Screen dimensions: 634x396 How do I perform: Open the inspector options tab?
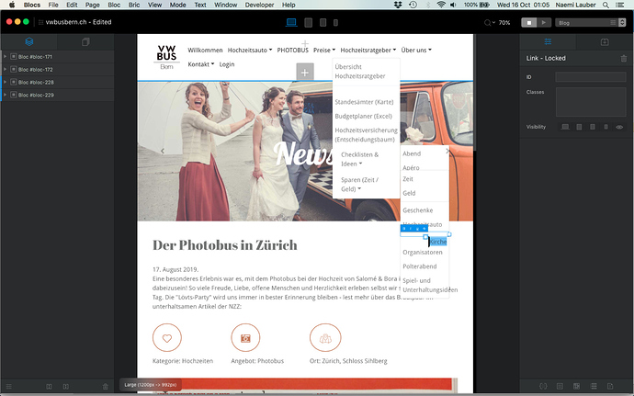[549, 42]
